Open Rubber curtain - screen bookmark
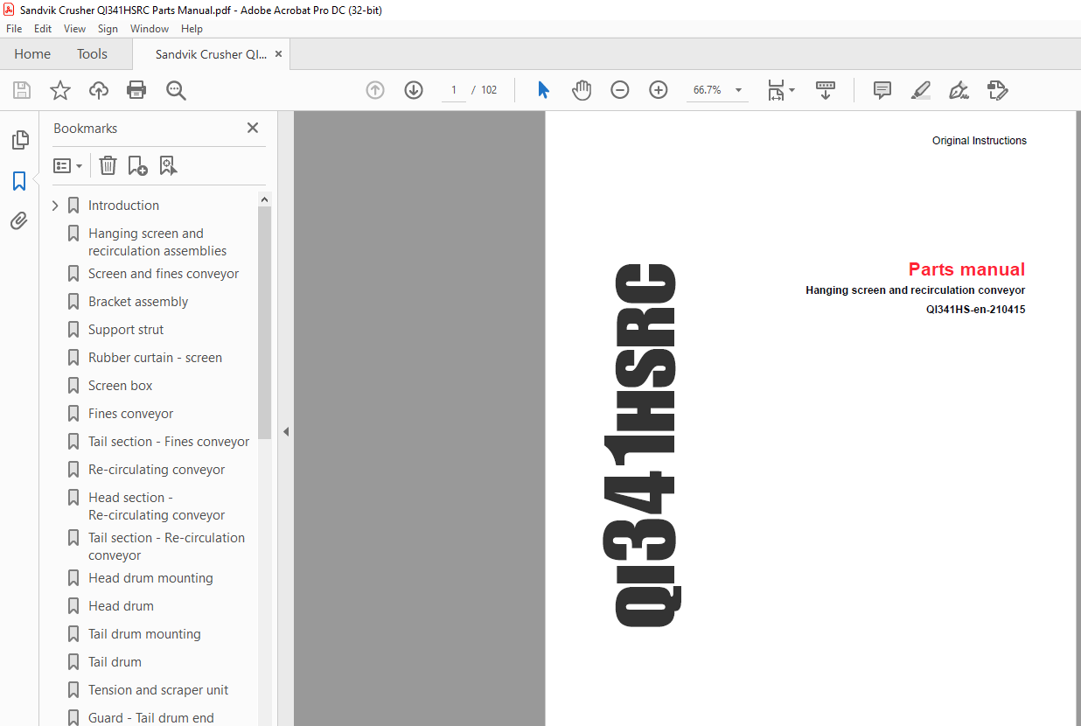 click(155, 358)
